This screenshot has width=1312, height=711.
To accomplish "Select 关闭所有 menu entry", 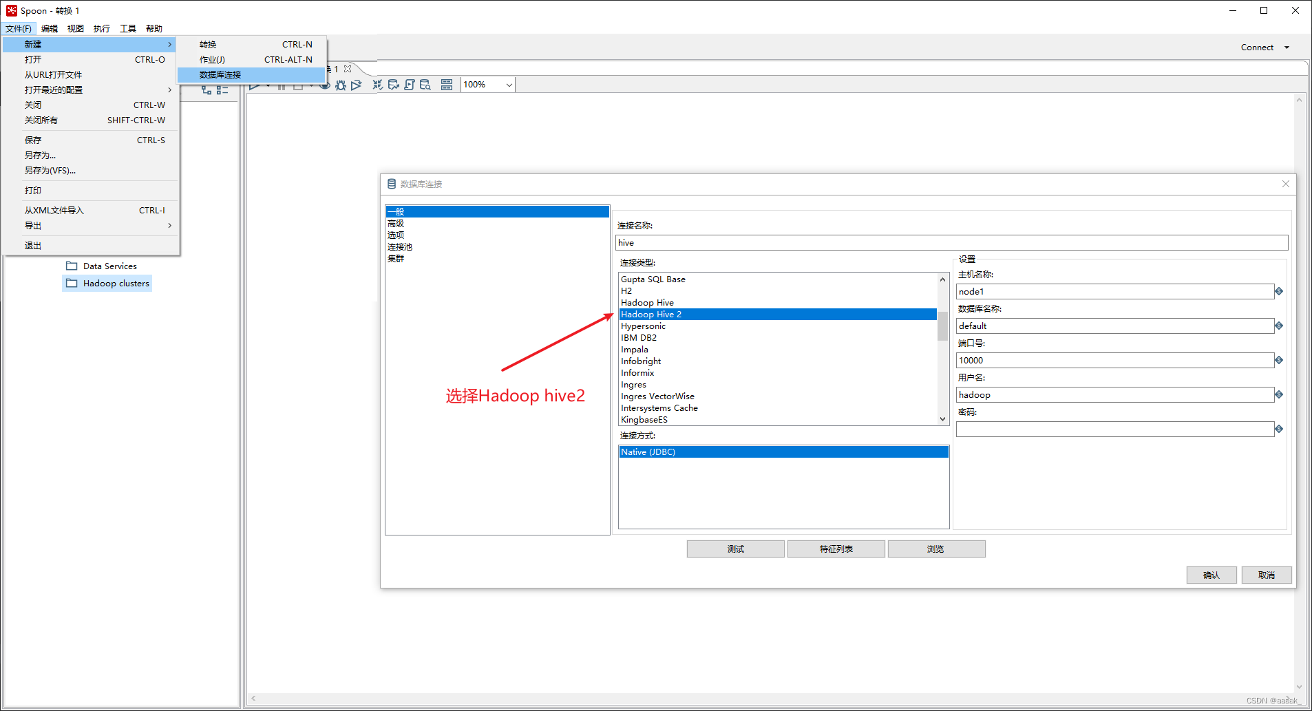I will pos(90,120).
